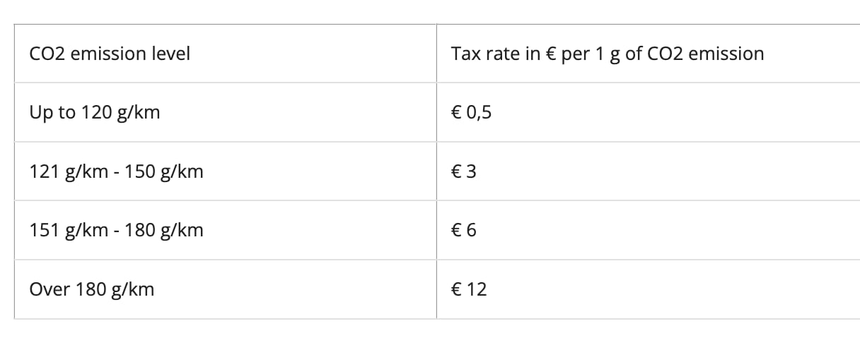Click "150 g/km" upper bound text
The width and height of the screenshot is (860, 350).
point(164,171)
